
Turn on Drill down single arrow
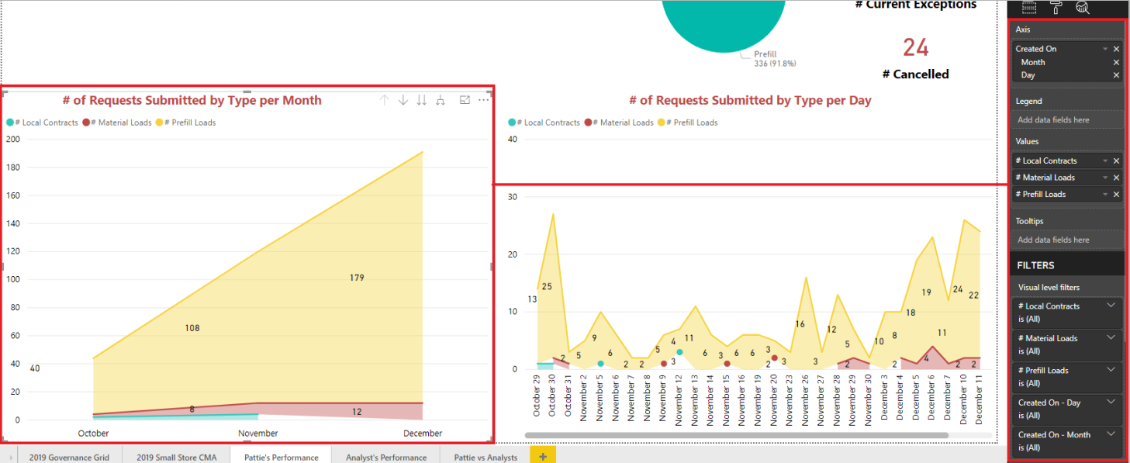(x=403, y=100)
